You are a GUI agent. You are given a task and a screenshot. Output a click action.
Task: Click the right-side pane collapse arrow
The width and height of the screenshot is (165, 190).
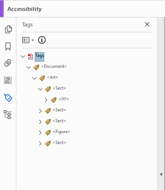pos(161,174)
